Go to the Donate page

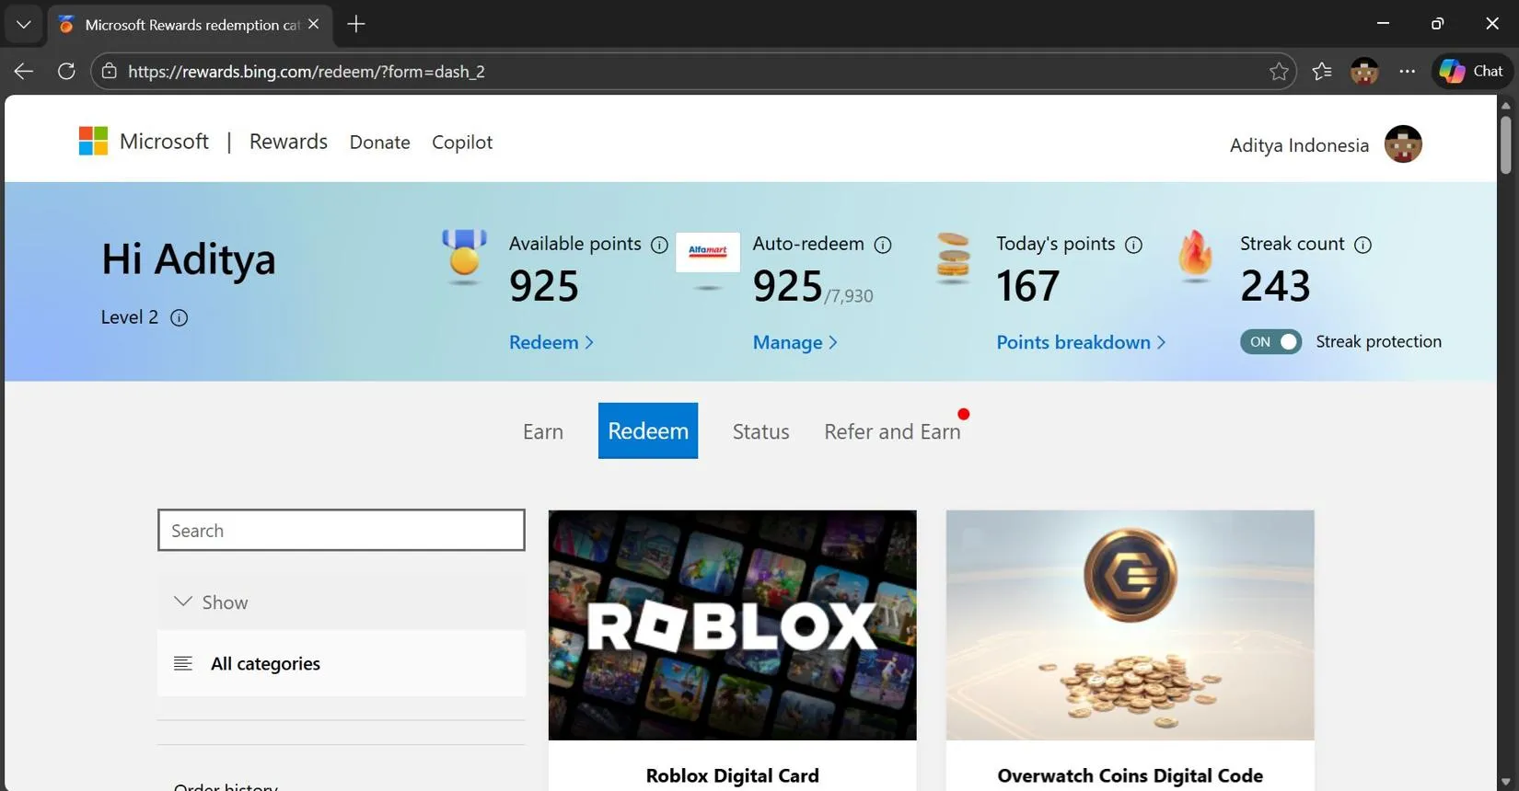pyautogui.click(x=379, y=143)
